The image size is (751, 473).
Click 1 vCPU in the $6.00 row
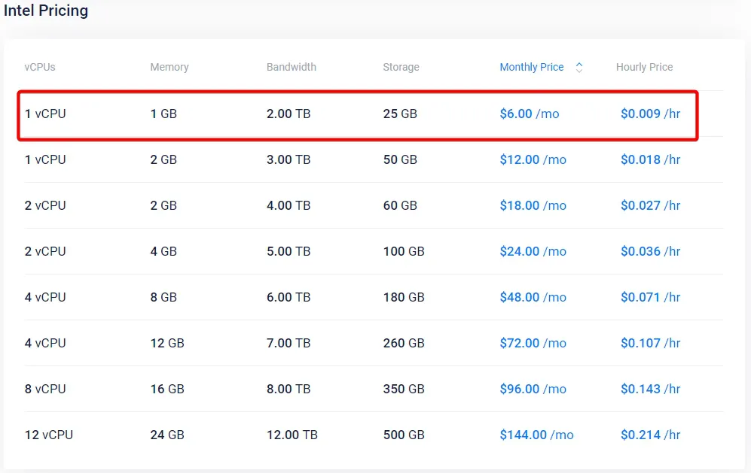click(45, 114)
